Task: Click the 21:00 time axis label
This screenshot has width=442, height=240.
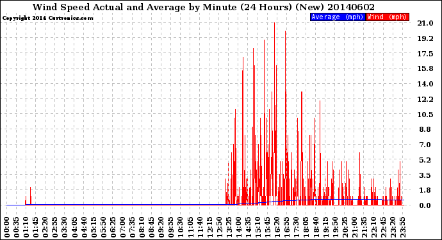Action: click(x=355, y=227)
